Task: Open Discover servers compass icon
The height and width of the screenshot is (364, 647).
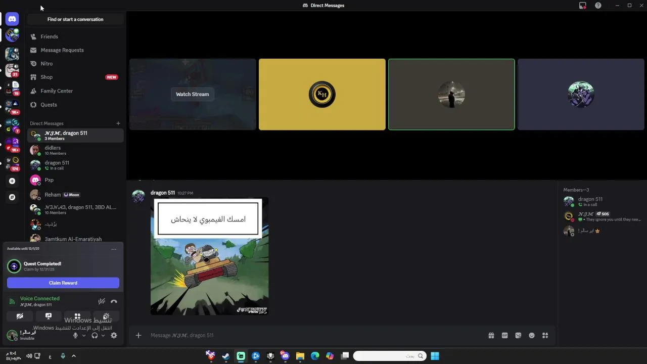Action: (12, 197)
